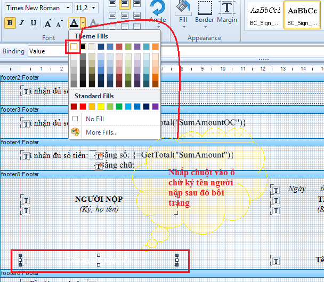Toggle Underline formatting button
The width and height of the screenshot is (324, 282).
[x=34, y=23]
